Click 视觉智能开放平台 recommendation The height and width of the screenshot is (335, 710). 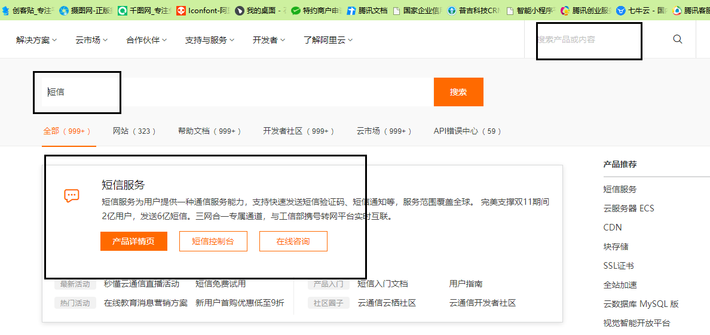click(636, 323)
